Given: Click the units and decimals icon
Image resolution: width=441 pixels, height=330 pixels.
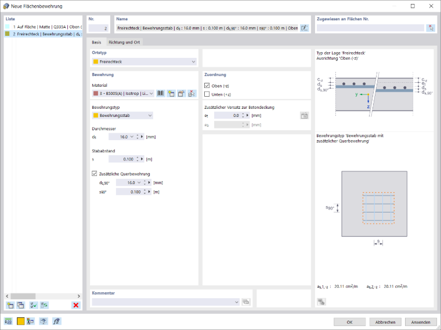Looking at the screenshot, I should click(9, 321).
